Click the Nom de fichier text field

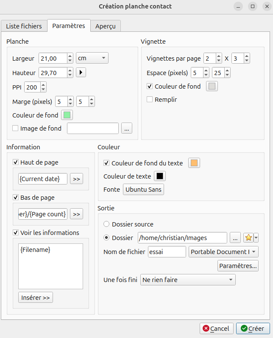click(x=167, y=252)
